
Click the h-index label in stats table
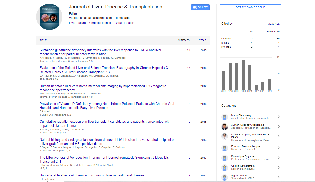225,43
